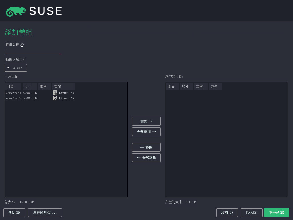The width and height of the screenshot is (293, 220).
Task: Proceed with the green 下一步 button
Action: [276, 213]
